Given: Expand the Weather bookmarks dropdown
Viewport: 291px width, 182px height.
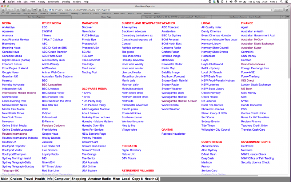Looking at the screenshot, I should tap(87, 13).
